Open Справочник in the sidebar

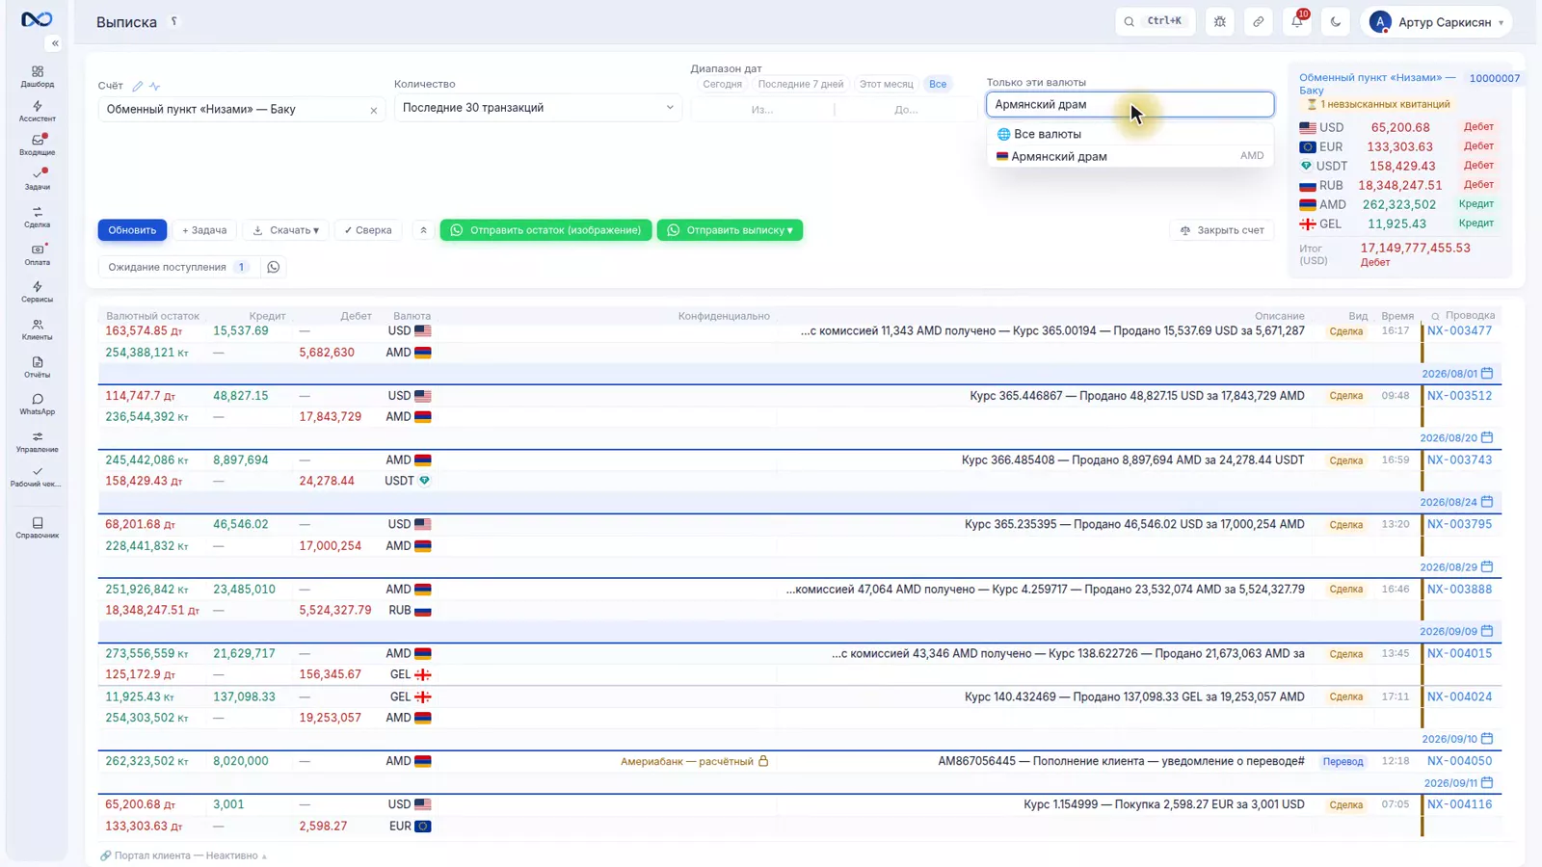[x=37, y=528]
